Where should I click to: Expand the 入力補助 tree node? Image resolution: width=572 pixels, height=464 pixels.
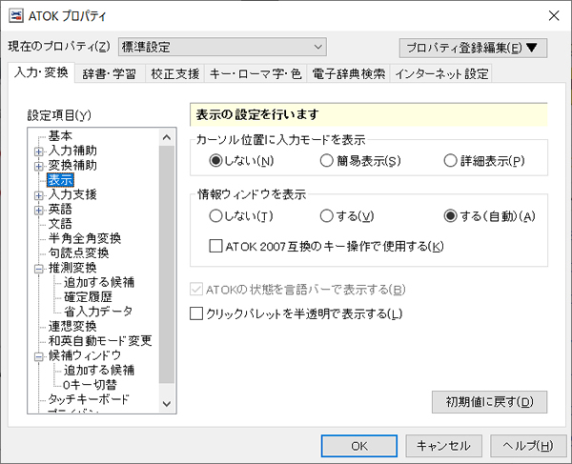coord(38,151)
